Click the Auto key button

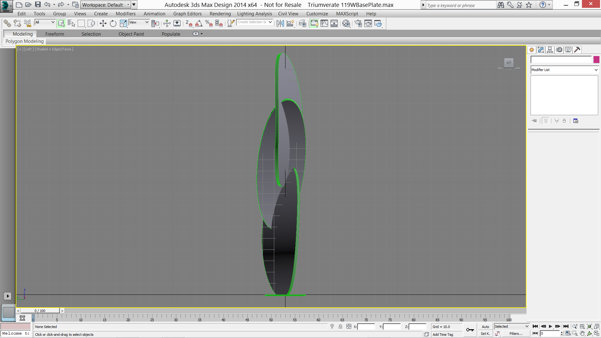(x=485, y=327)
